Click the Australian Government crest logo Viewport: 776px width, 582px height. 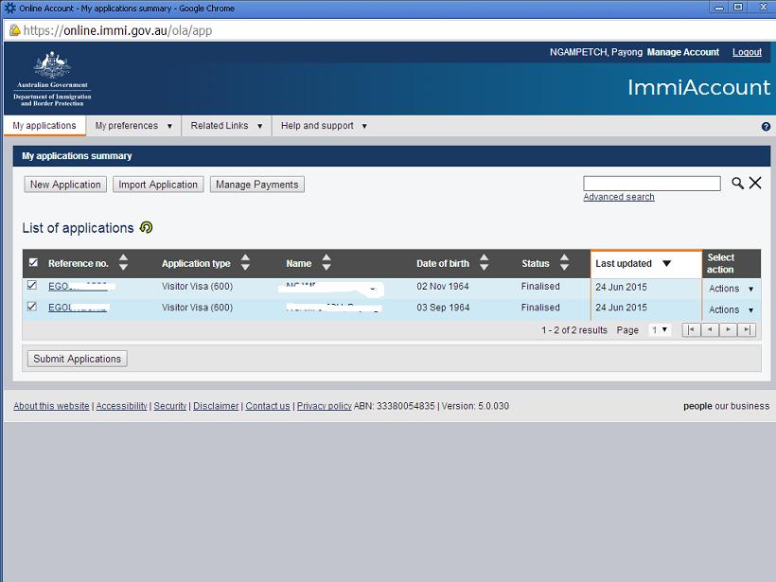pyautogui.click(x=52, y=79)
